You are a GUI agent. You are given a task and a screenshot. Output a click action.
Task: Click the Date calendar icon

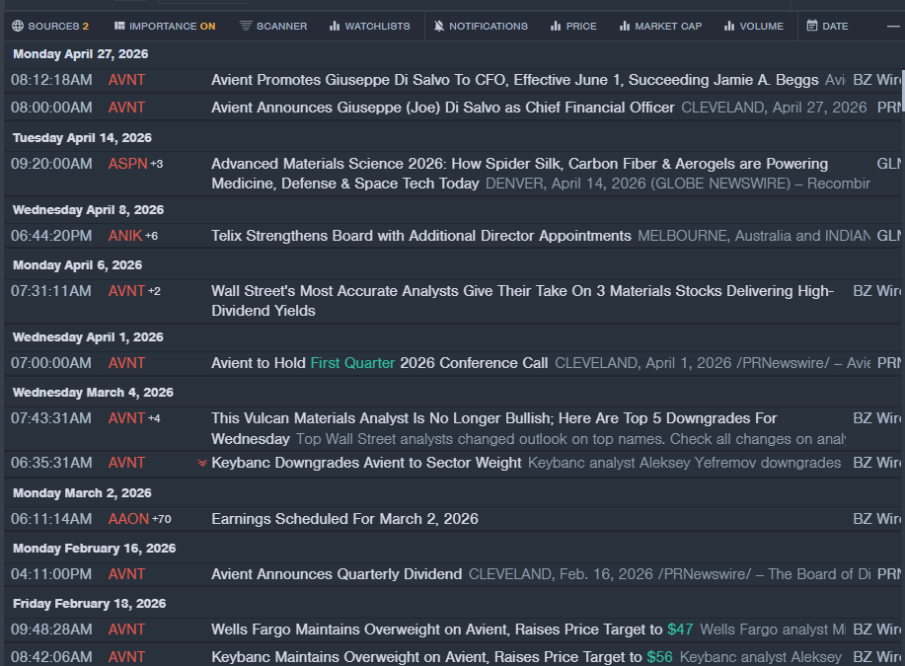point(812,26)
